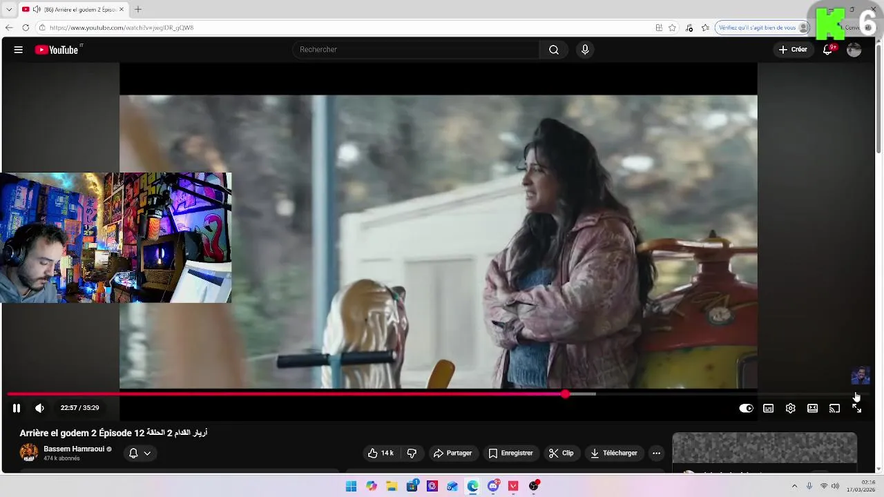
Task: Click the 22:57 / 35:29 time display
Action: (x=79, y=408)
